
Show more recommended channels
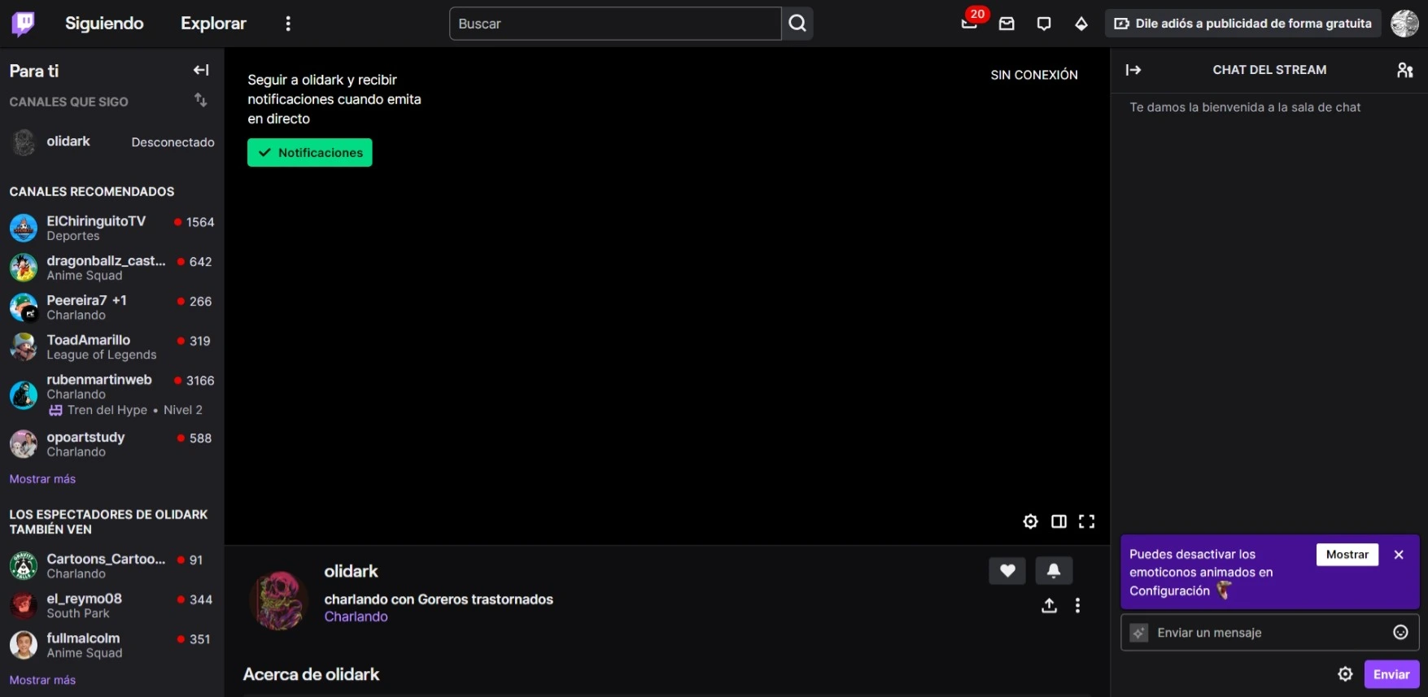(x=42, y=479)
